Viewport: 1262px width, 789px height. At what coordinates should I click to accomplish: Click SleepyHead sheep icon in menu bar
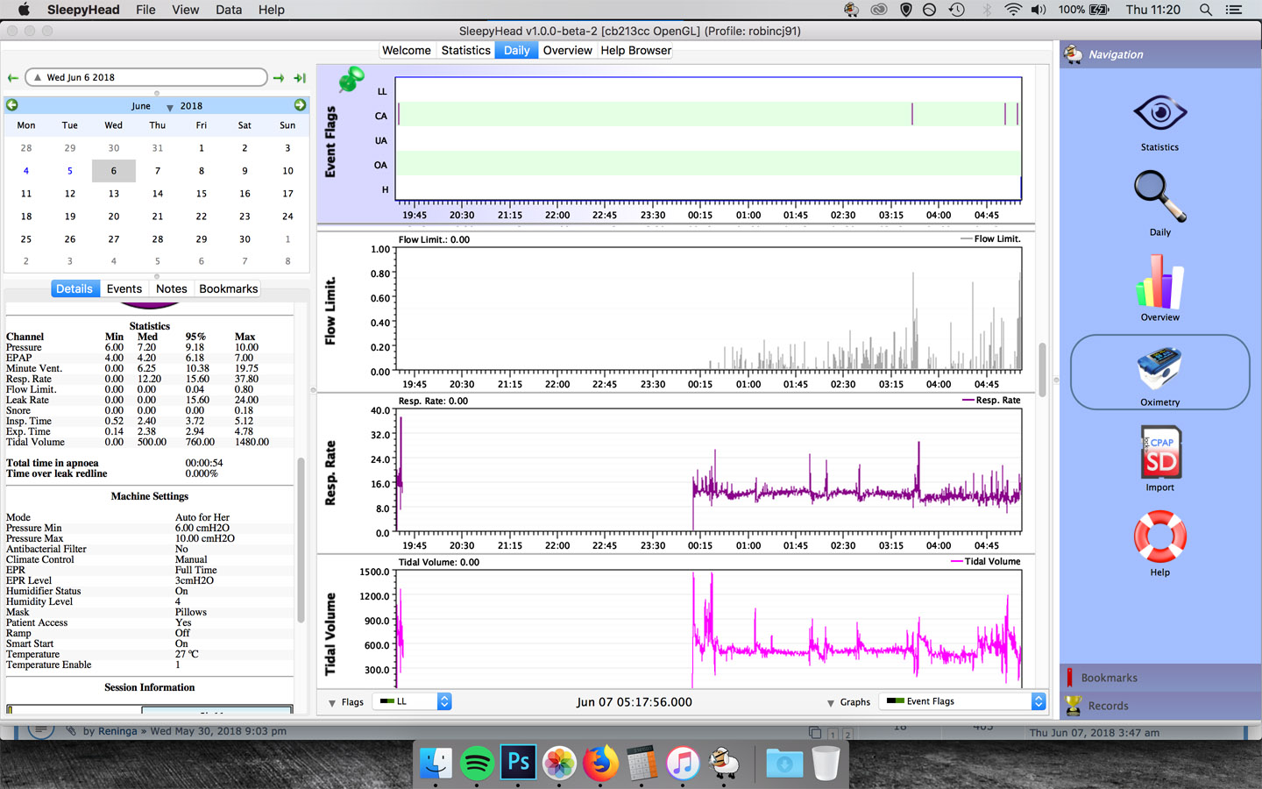coord(851,10)
